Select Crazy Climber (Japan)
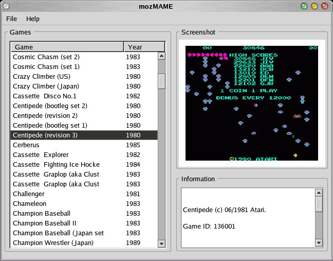Image resolution: width=333 pixels, height=261 pixels. click(84, 86)
